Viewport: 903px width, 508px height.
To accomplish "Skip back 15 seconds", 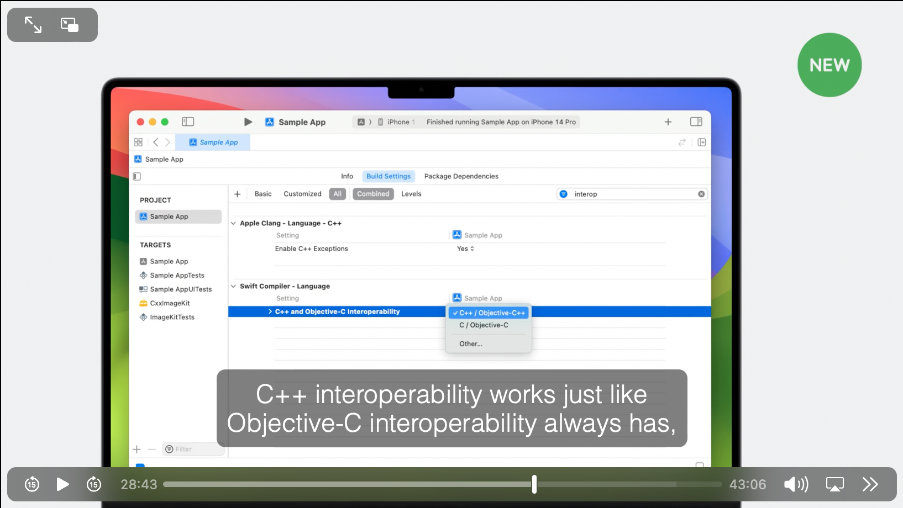I will coord(32,484).
